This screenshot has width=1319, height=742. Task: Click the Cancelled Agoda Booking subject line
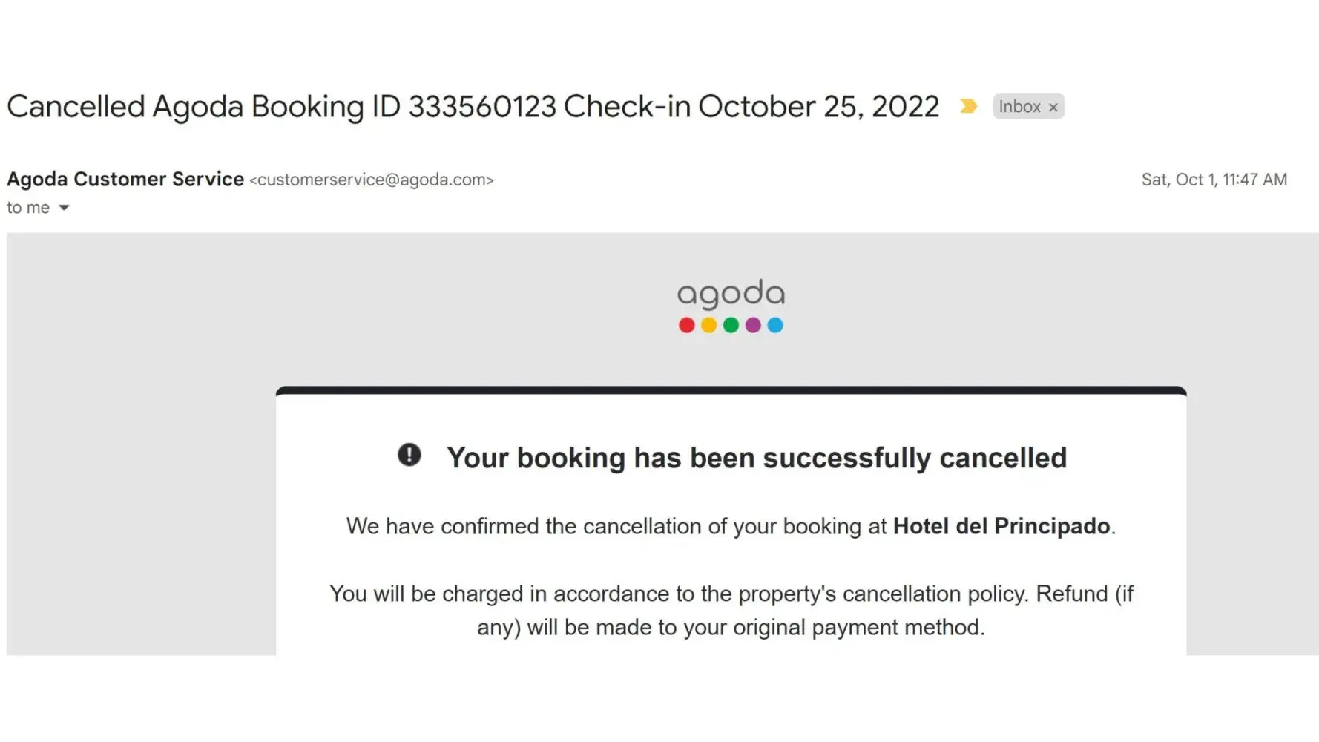tap(473, 107)
